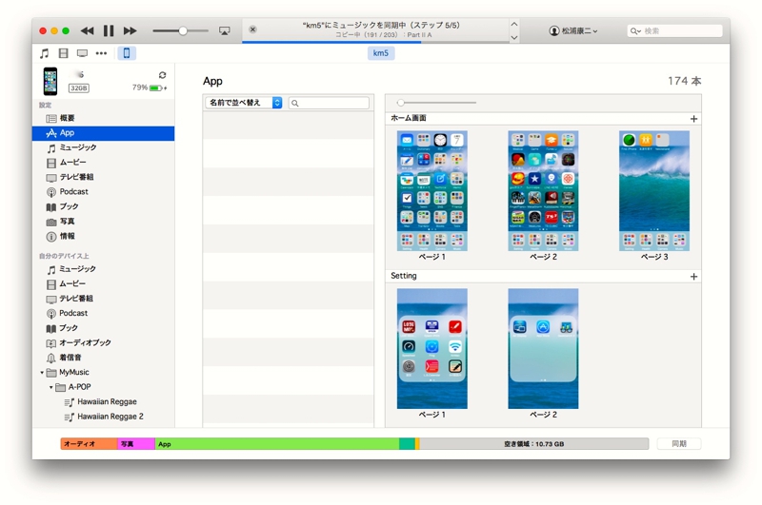Open the 松浦康二 account menu
This screenshot has height=505, width=762.
coord(573,31)
